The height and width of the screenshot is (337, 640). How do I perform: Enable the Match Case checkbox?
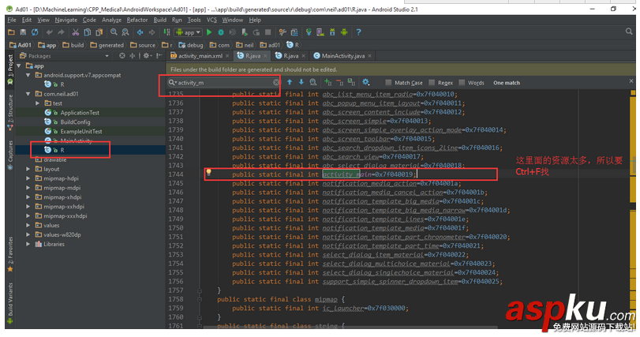[x=390, y=83]
